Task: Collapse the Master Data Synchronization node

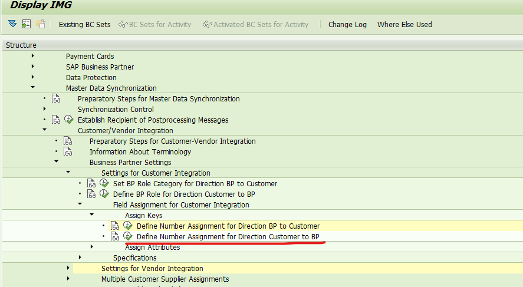Action: [x=32, y=87]
